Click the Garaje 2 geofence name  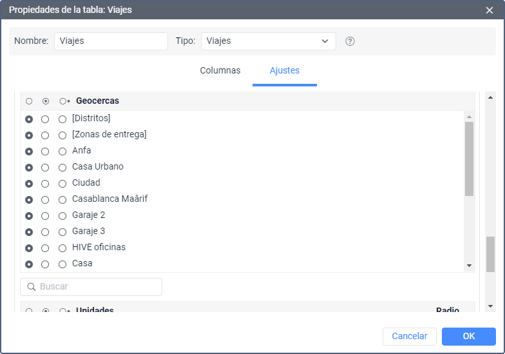click(x=89, y=215)
